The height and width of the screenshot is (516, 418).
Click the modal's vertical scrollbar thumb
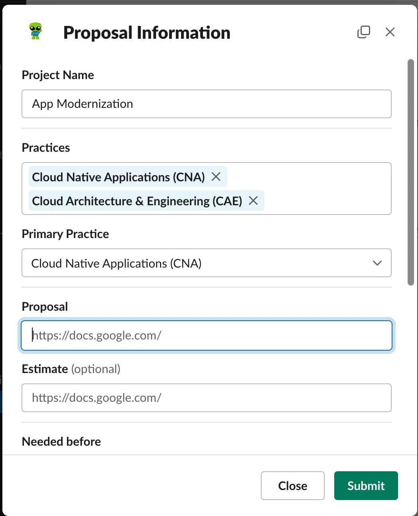pyautogui.click(x=411, y=173)
